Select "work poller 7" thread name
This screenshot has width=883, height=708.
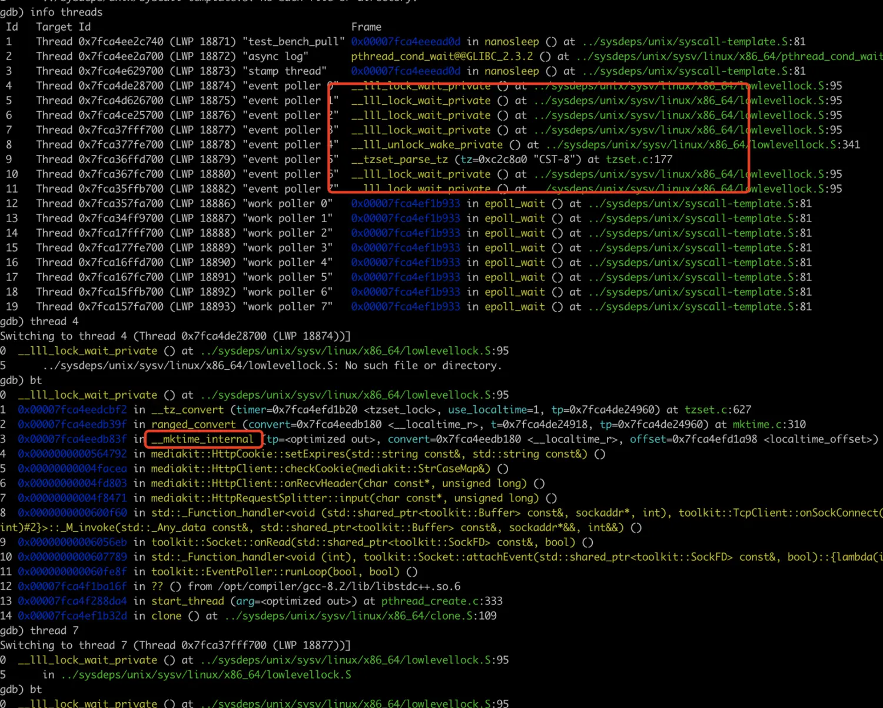[x=288, y=306]
